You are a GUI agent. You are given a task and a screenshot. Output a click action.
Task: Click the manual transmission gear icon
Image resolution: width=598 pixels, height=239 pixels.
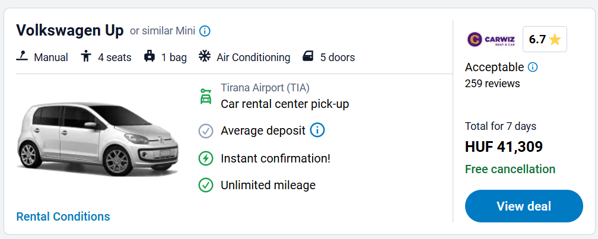(x=22, y=57)
